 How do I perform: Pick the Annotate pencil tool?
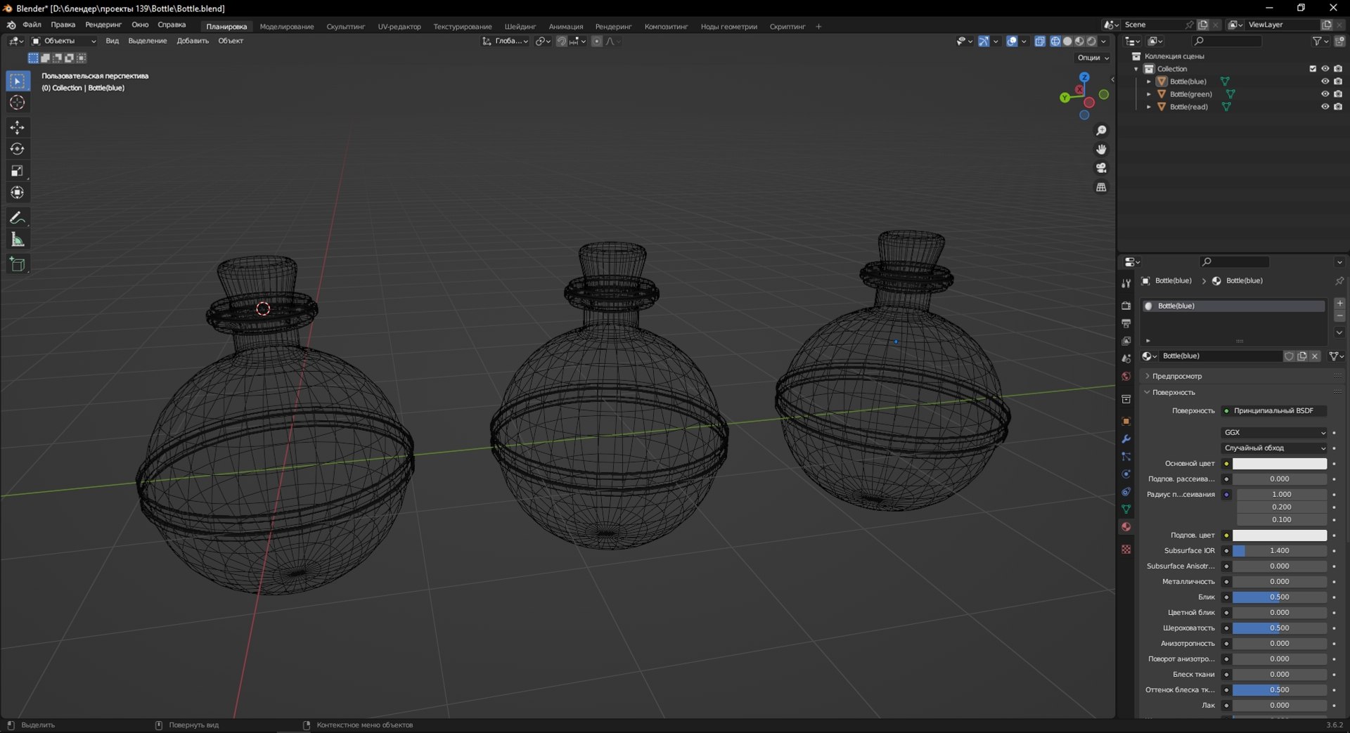coord(18,218)
